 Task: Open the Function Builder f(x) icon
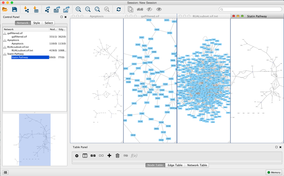point(134,156)
